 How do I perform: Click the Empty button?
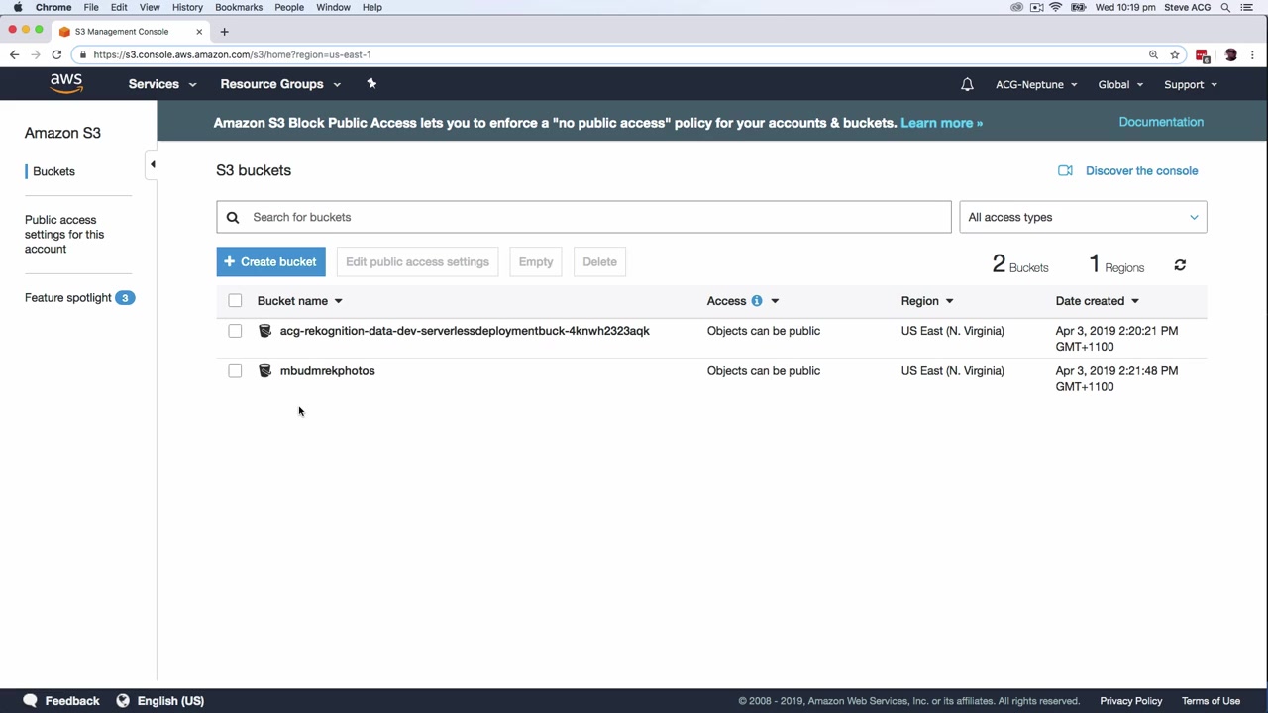coord(536,261)
